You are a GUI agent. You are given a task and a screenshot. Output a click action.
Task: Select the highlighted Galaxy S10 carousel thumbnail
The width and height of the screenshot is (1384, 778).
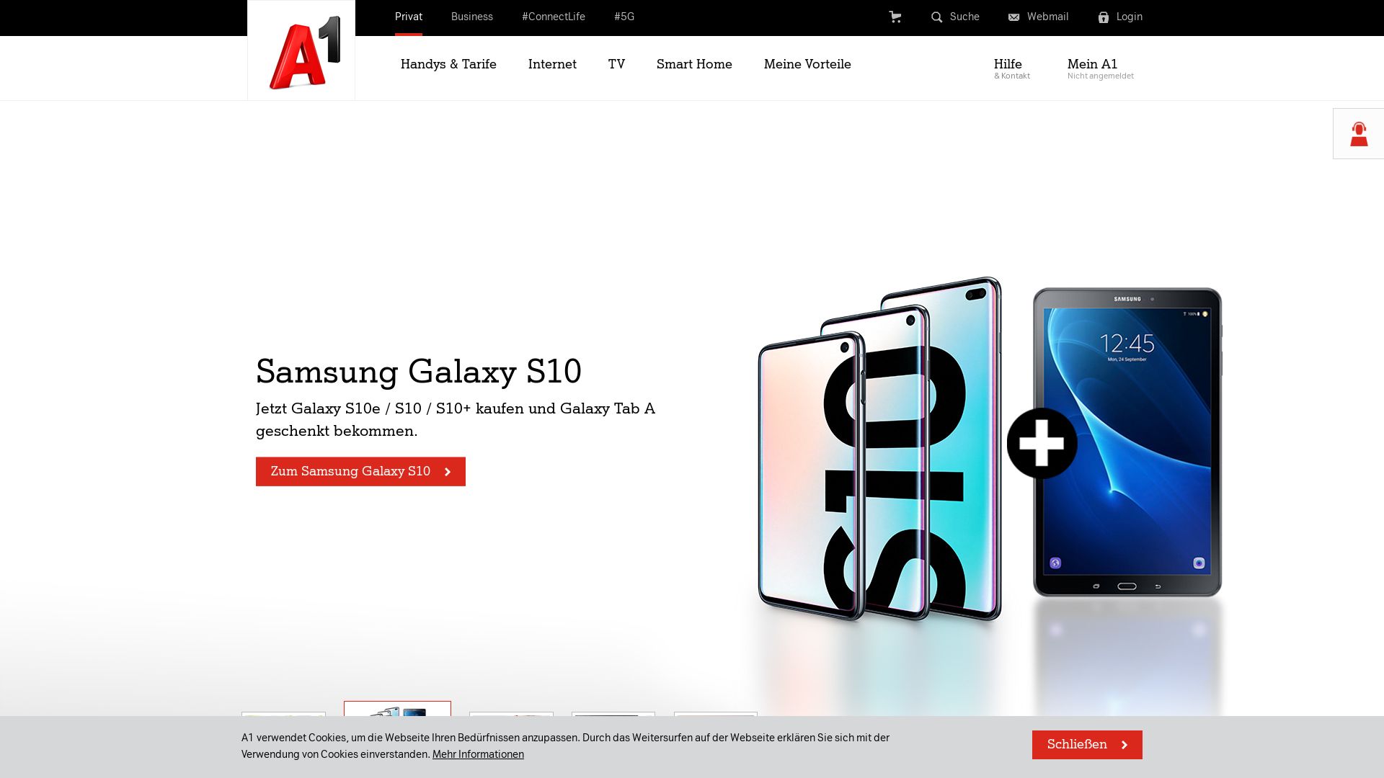tap(397, 709)
